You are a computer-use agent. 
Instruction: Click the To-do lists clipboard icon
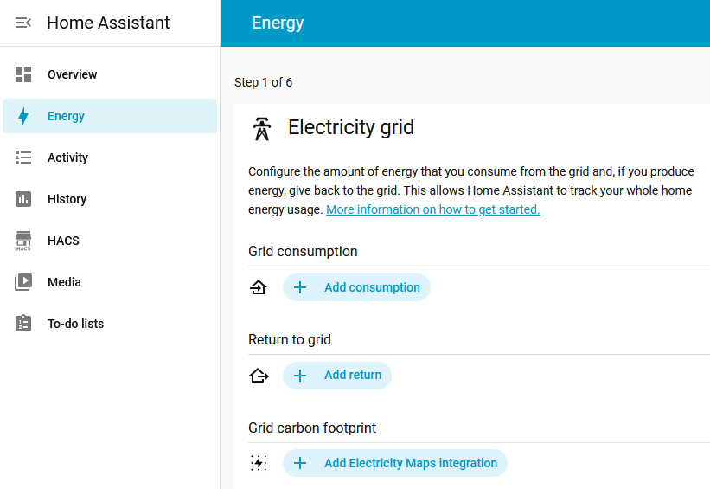[23, 324]
